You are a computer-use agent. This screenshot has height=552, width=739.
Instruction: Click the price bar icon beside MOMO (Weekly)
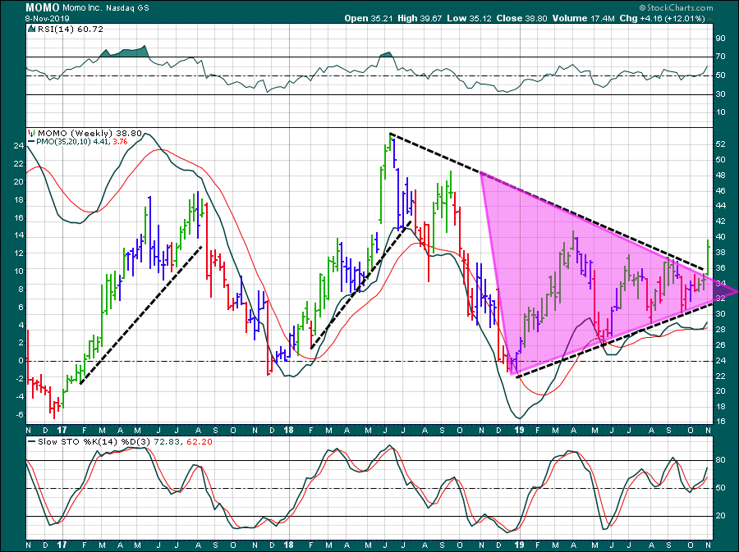click(31, 133)
